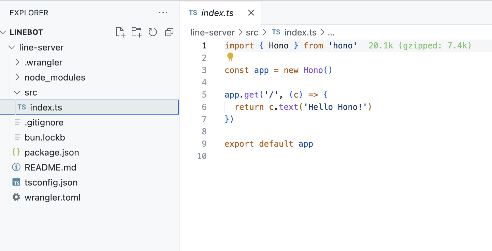Select the .wrangler folder name
Viewport: 492px width, 251px height.
point(43,63)
